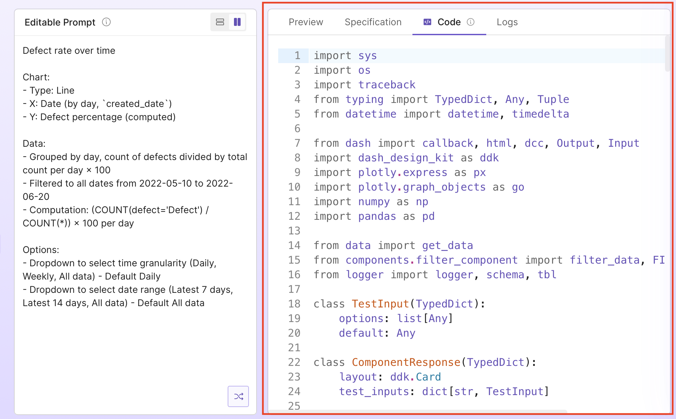Click the ddk.Card type annotation
The image size is (676, 419).
click(415, 377)
